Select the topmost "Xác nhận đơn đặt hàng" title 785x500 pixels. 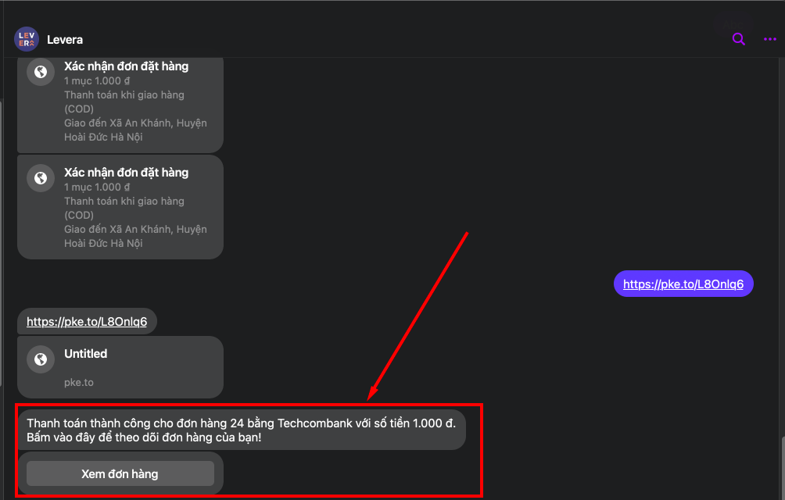pyautogui.click(x=126, y=66)
